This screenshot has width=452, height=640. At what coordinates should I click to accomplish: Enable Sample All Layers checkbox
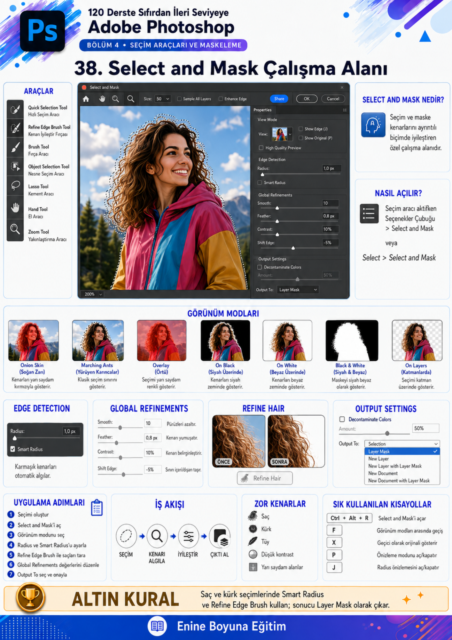point(179,99)
